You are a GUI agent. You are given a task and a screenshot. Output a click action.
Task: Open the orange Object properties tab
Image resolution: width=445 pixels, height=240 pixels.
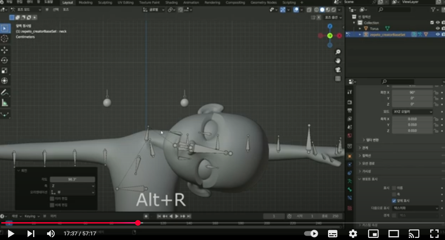(x=350, y=156)
